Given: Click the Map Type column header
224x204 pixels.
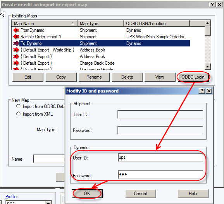Looking at the screenshot, I should tap(100, 23).
